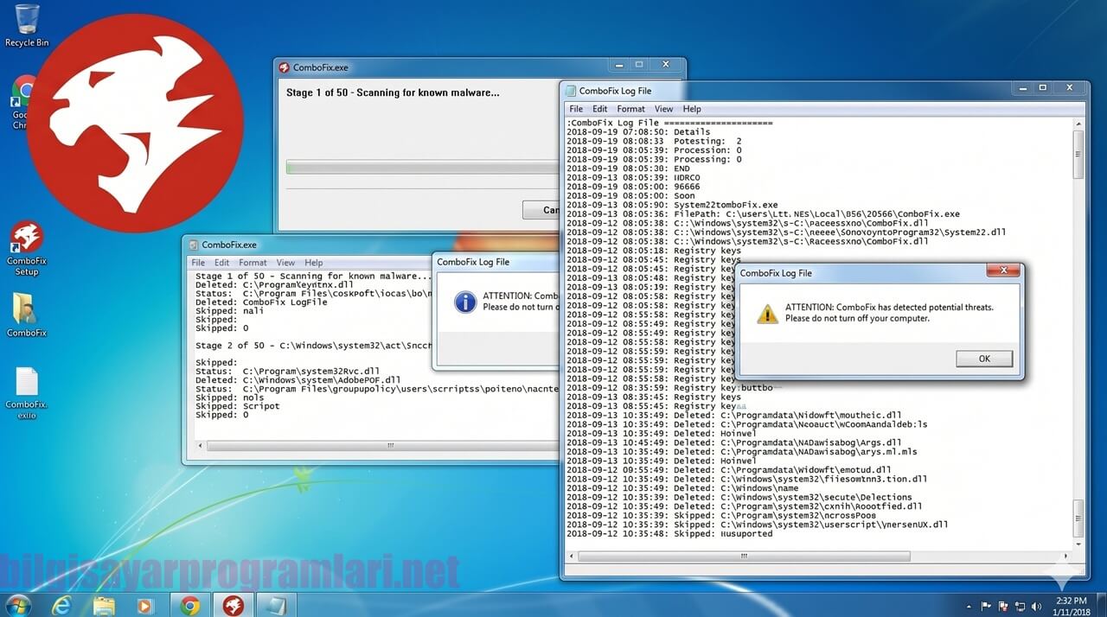Click 'Deleted: C:\Windows\system\AdobePOF.dll' in the ComboFix.exe window
The image size is (1107, 617).
click(x=298, y=379)
